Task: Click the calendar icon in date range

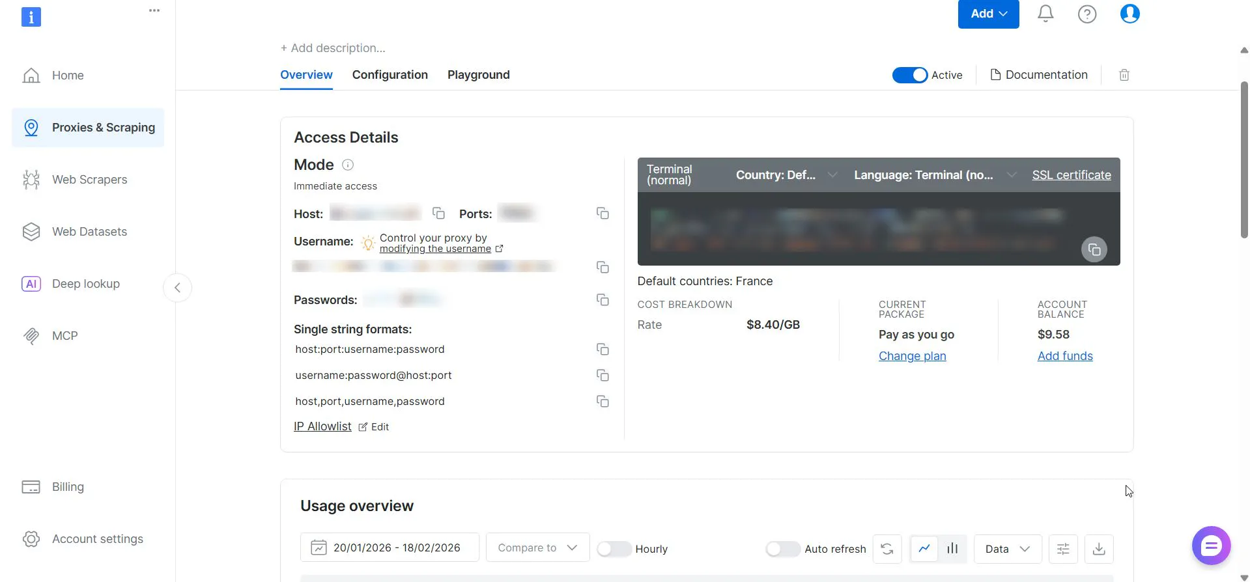Action: (x=319, y=547)
